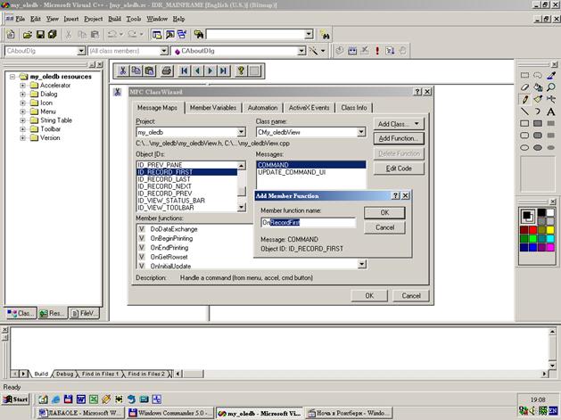Pick the red color swatch
The image size is (561, 420).
tap(532, 230)
